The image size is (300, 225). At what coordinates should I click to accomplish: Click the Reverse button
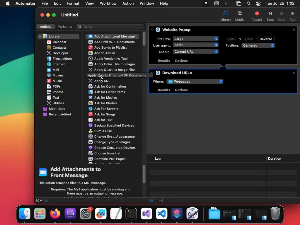point(266,39)
